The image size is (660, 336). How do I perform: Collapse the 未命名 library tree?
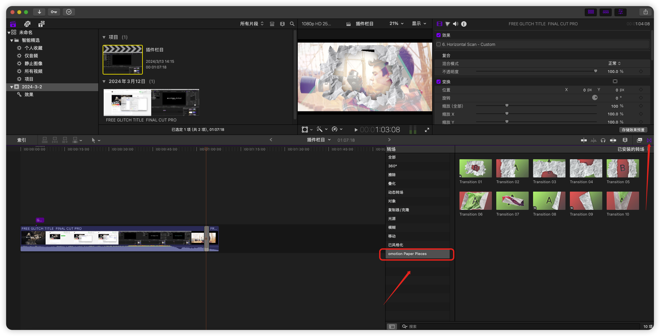(x=9, y=33)
